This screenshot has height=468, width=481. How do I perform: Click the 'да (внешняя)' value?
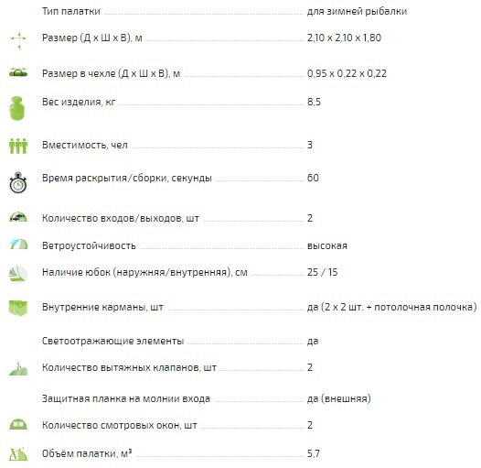tap(339, 398)
